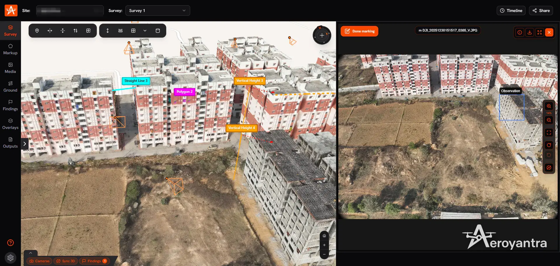Image resolution: width=560 pixels, height=266 pixels.
Task: Expand the left sidebar panel arrow
Action: click(25, 144)
